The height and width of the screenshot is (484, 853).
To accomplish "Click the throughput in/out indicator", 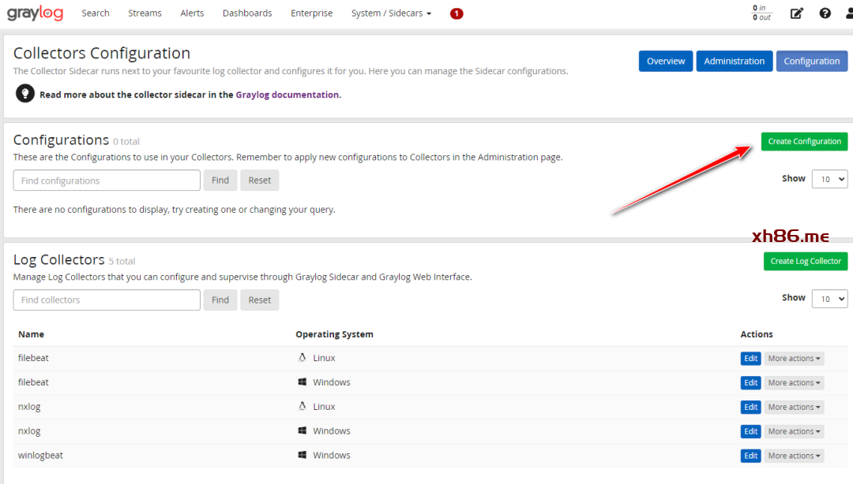I will pyautogui.click(x=761, y=13).
